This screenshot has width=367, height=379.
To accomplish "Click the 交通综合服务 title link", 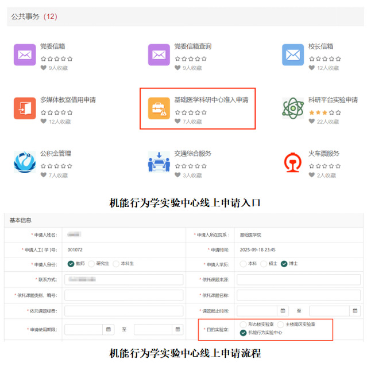I will pyautogui.click(x=193, y=154).
